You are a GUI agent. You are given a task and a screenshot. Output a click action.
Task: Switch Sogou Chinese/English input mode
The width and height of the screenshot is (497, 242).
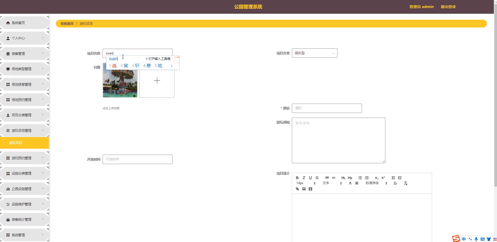(464, 239)
